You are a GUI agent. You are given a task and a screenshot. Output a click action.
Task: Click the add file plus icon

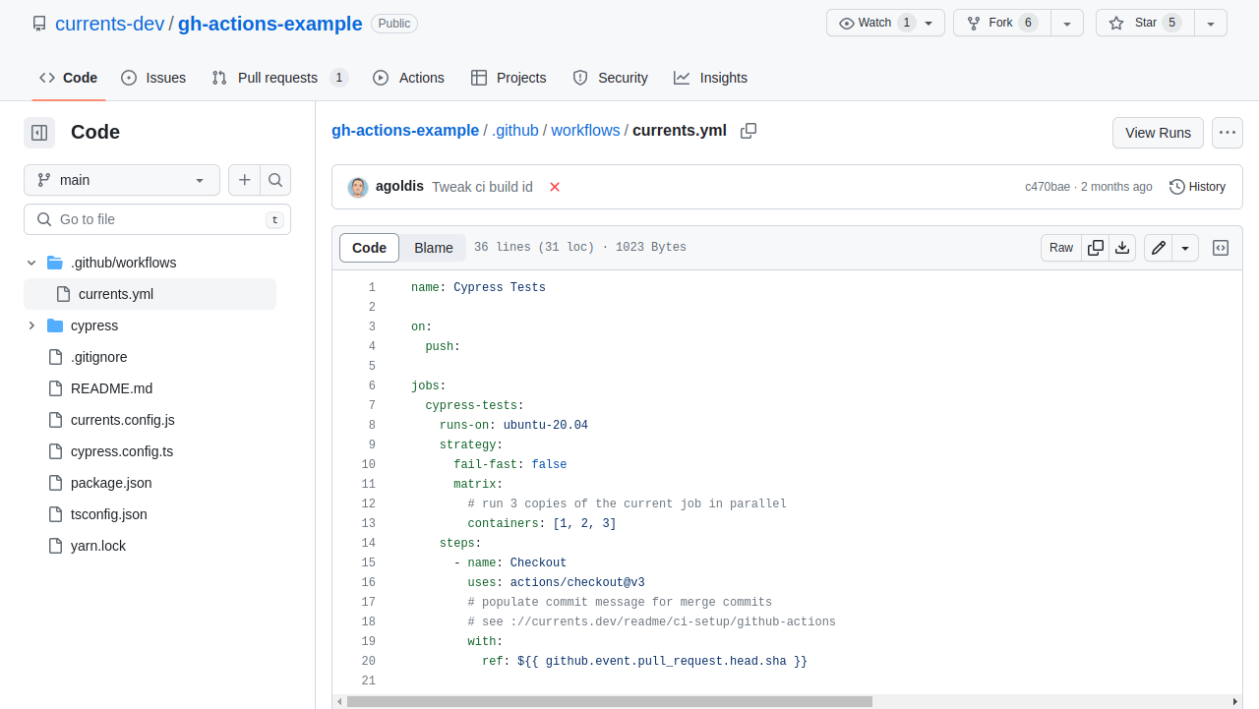pyautogui.click(x=244, y=180)
